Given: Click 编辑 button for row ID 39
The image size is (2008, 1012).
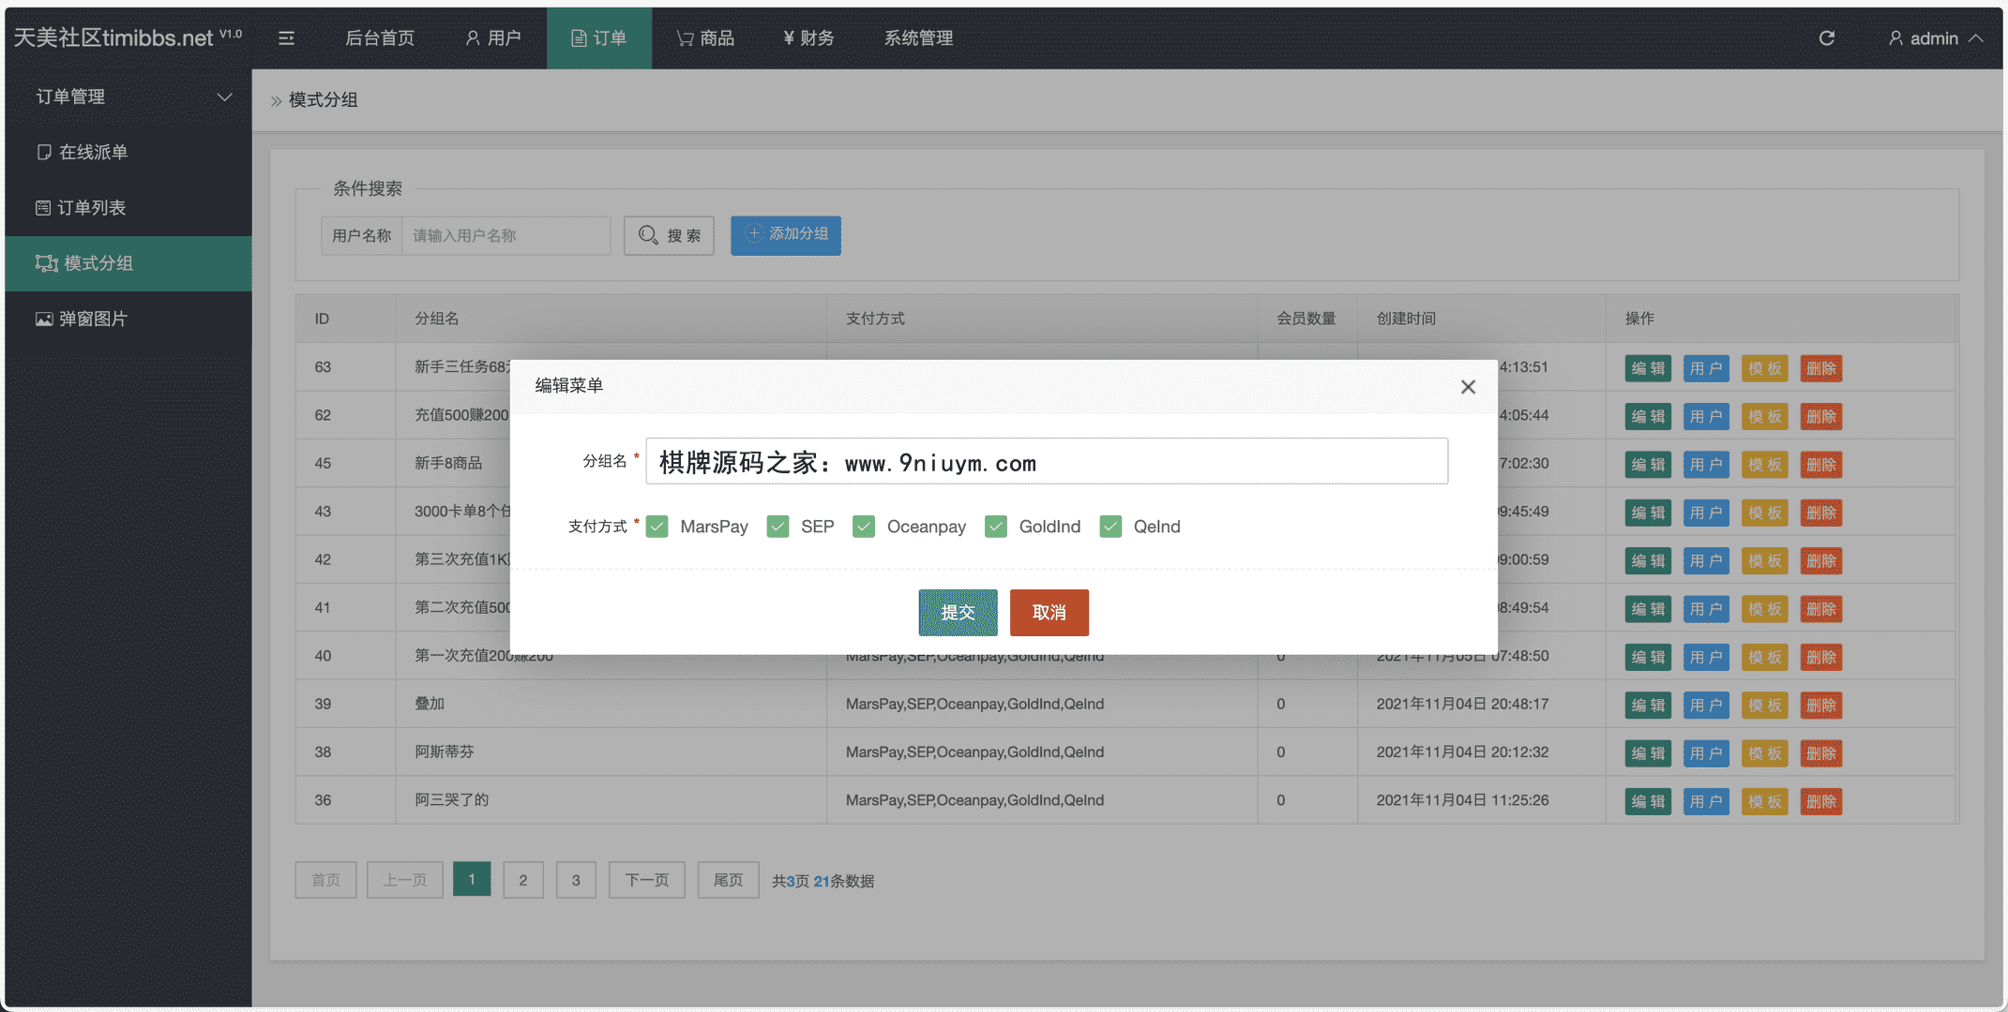Looking at the screenshot, I should [x=1648, y=706].
